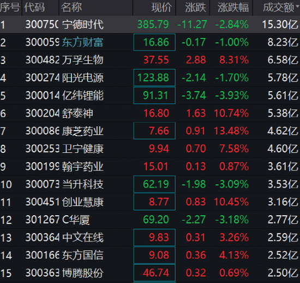Click stock code 300364
This screenshot has width=300, height=283.
click(x=43, y=238)
